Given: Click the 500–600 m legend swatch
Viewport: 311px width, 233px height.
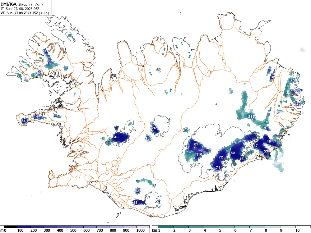Looking at the screenshot, I should [x=77, y=227].
